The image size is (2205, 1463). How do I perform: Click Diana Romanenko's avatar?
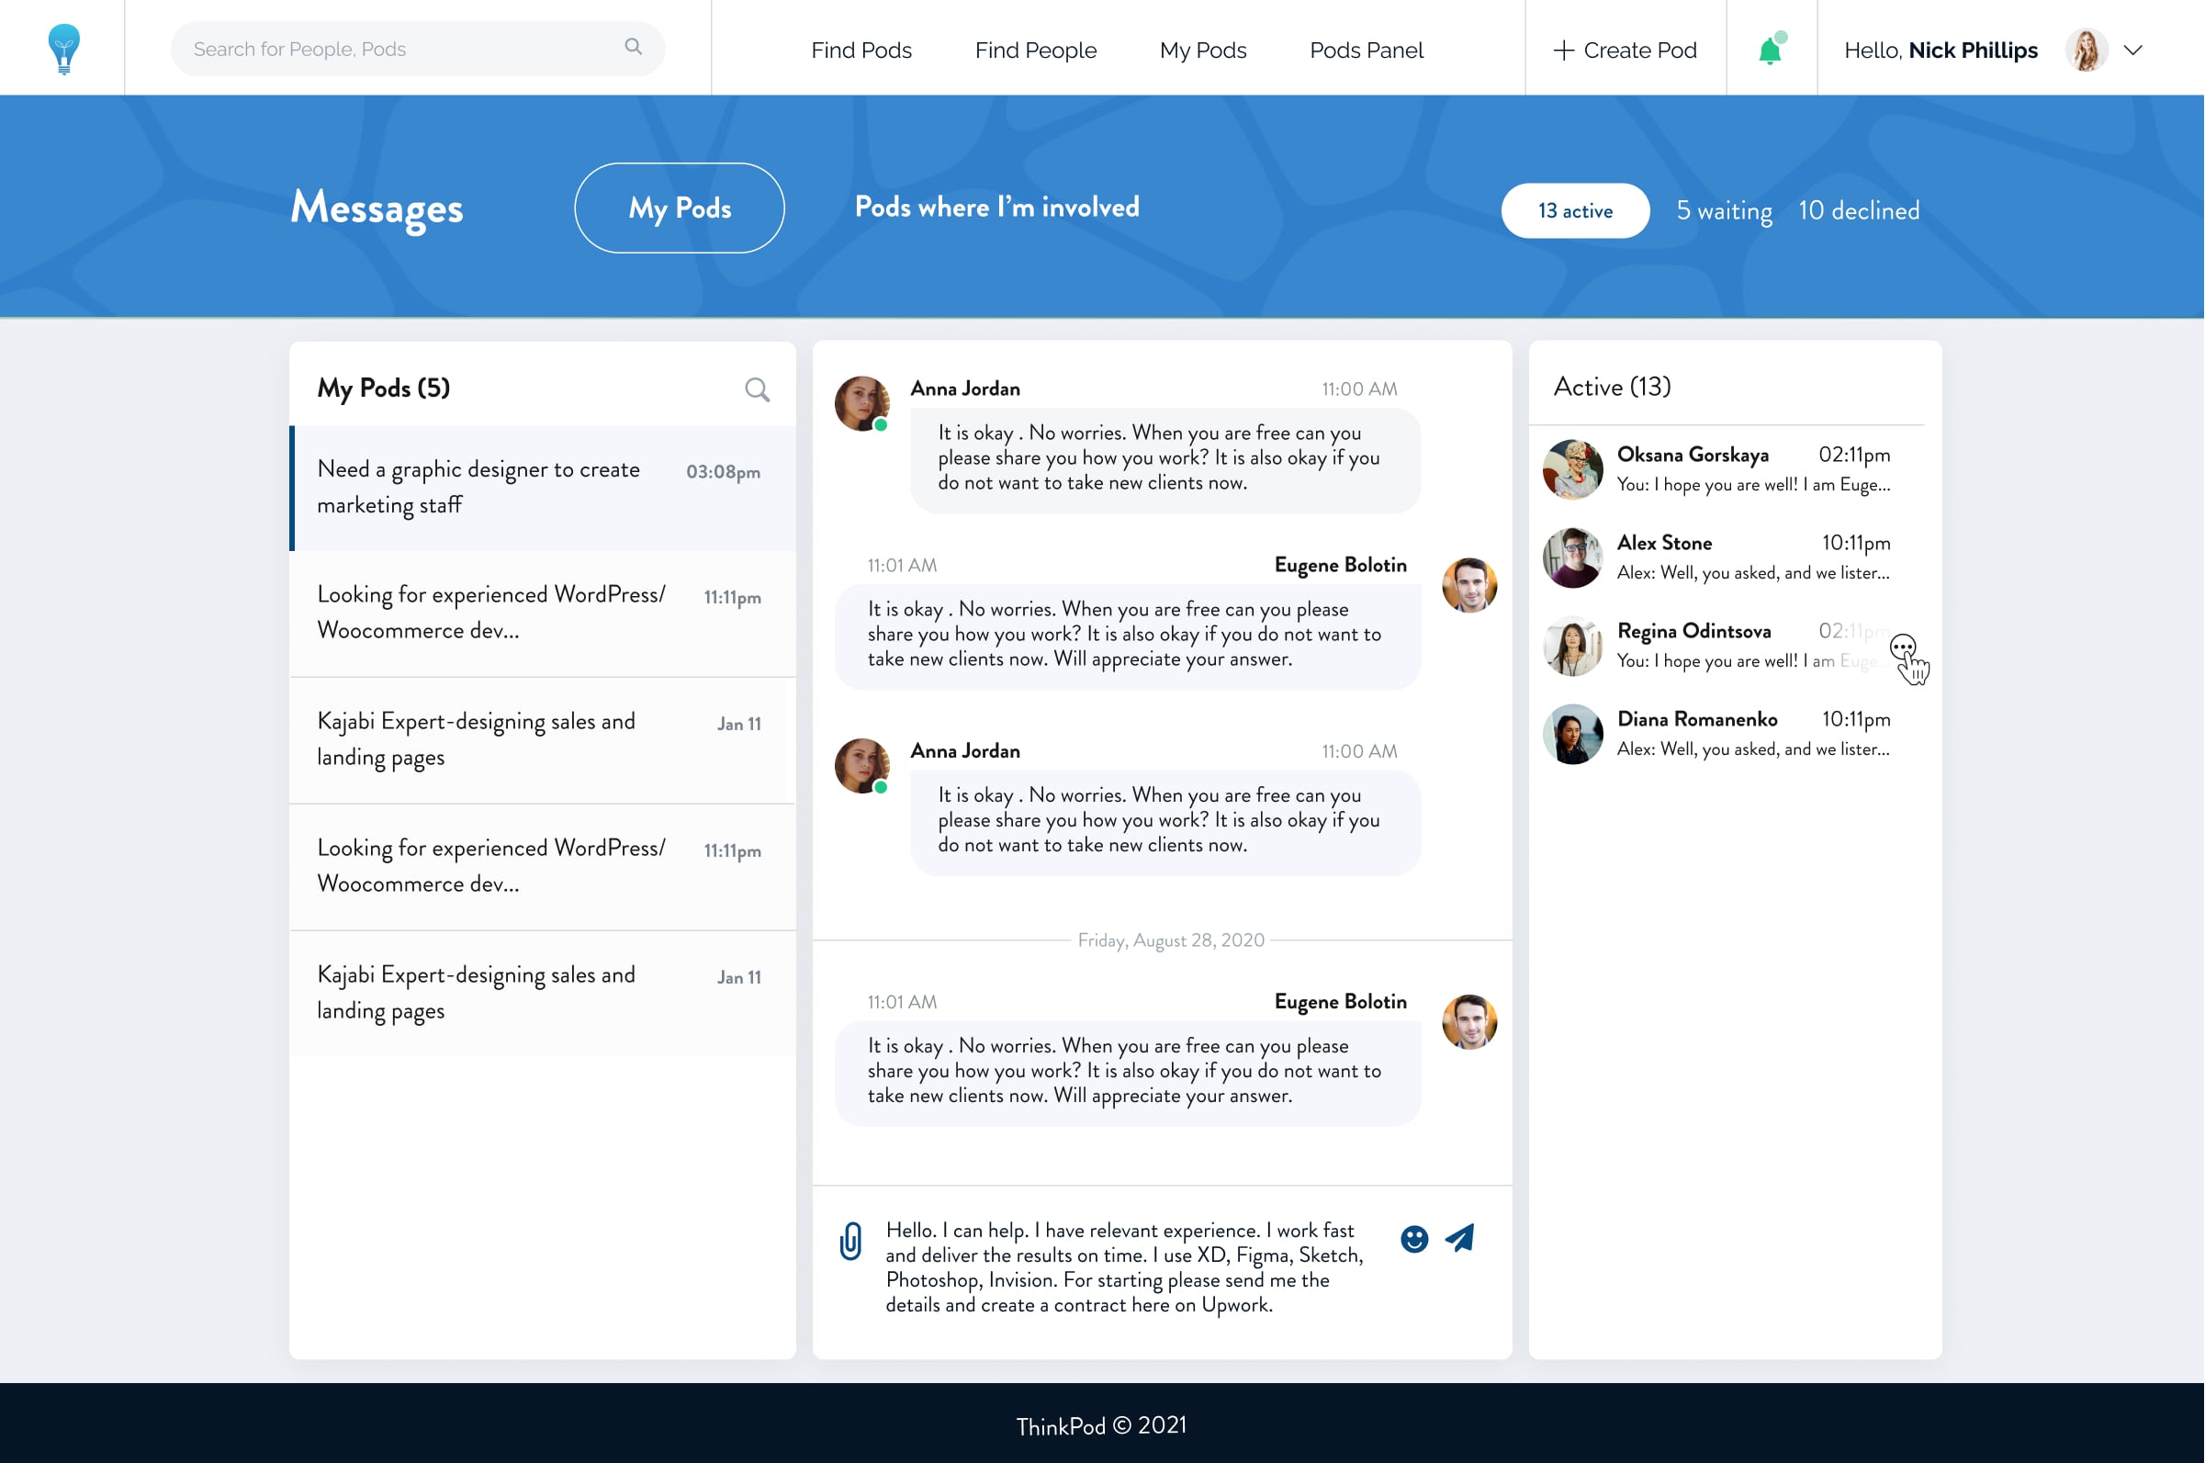pos(1572,734)
